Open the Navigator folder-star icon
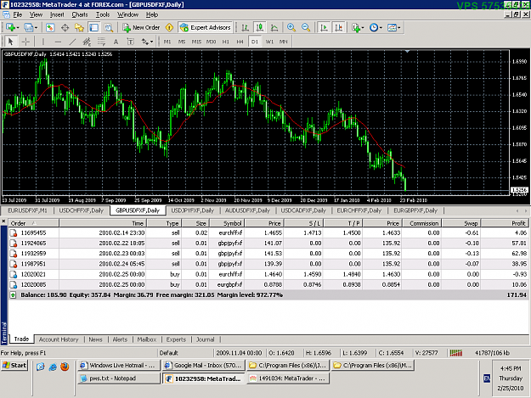The height and width of the screenshot is (398, 531). point(79,27)
